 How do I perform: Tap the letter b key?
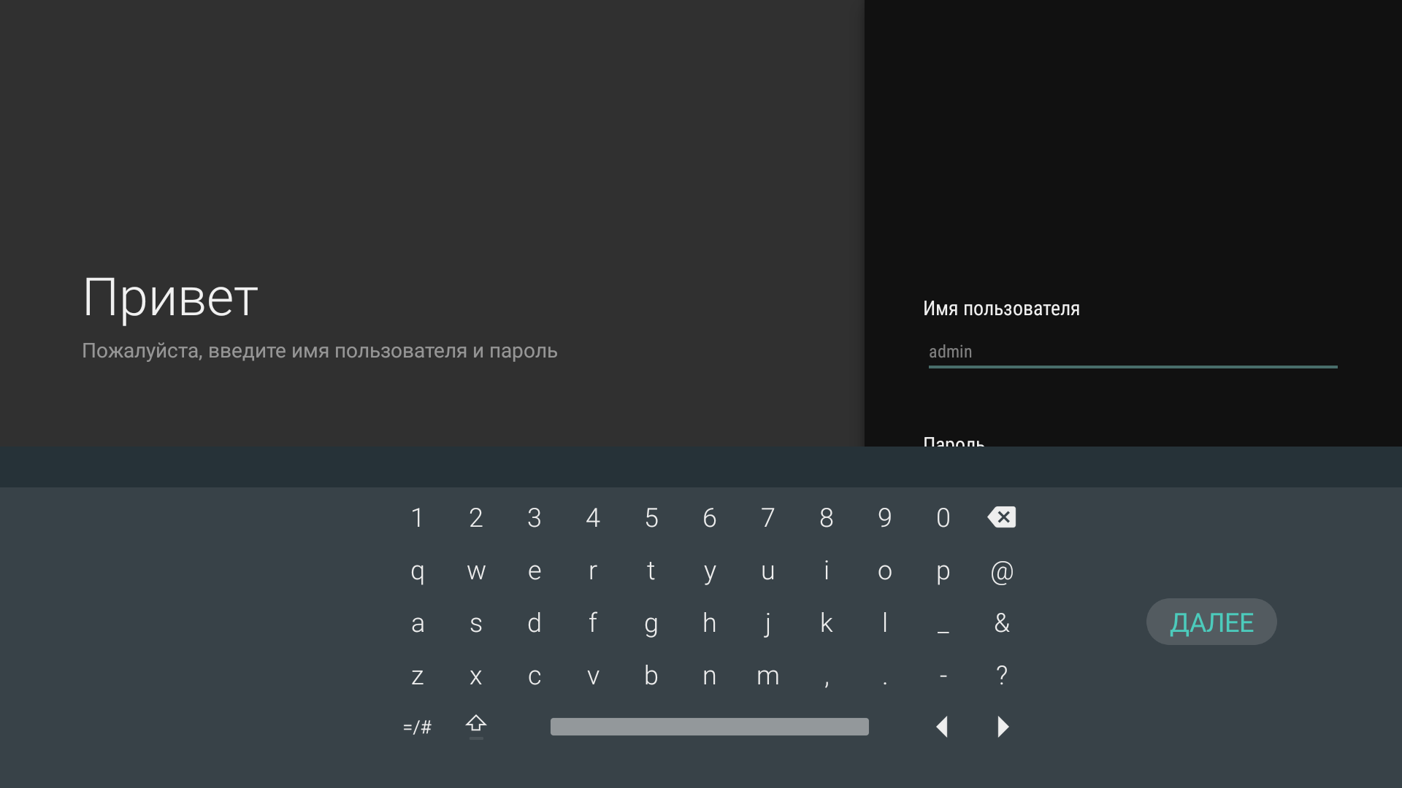click(651, 675)
